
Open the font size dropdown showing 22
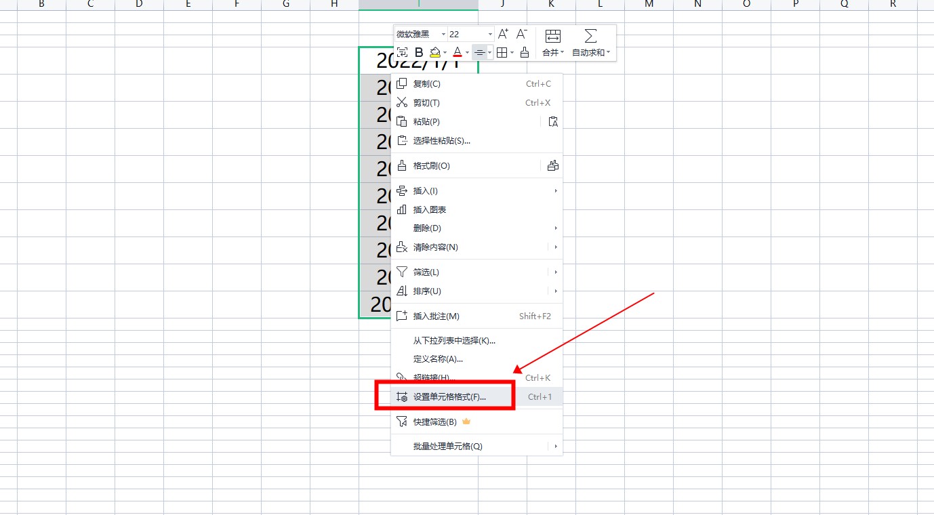[490, 34]
